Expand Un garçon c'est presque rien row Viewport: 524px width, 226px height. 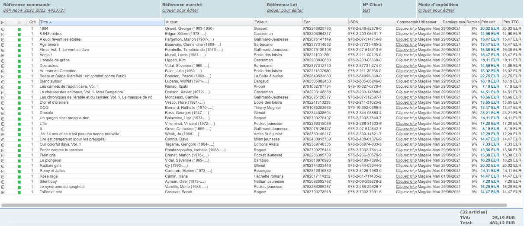(3, 118)
